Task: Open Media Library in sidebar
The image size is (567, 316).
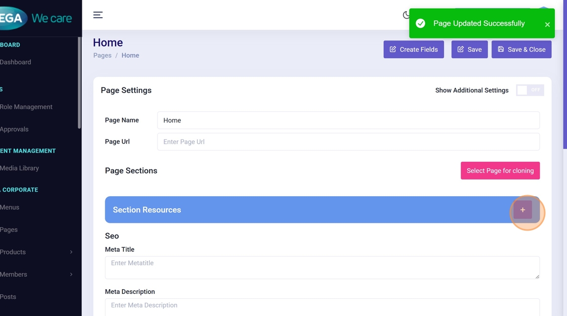Action: 19,168
